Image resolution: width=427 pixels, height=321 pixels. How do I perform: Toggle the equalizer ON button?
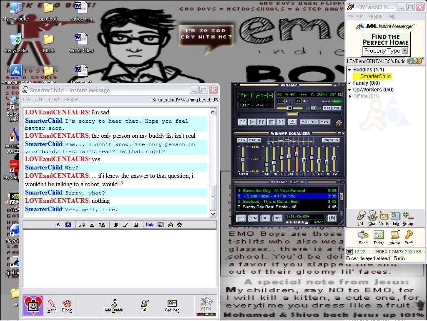(242, 140)
